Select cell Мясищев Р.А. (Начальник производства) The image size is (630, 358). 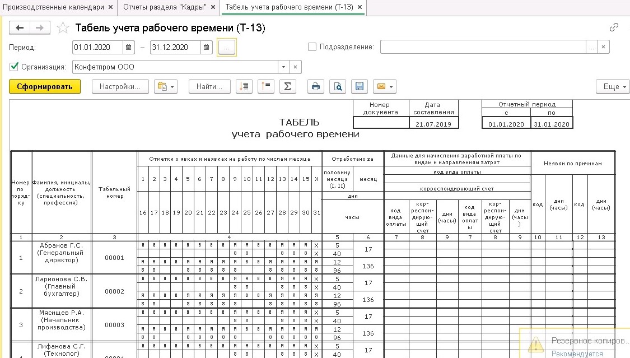pos(61,325)
